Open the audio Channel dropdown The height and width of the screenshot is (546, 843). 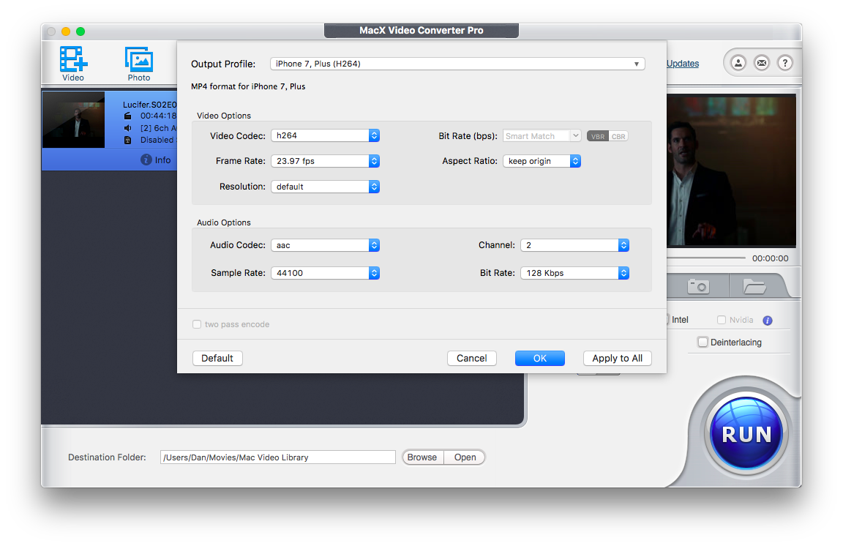[574, 245]
